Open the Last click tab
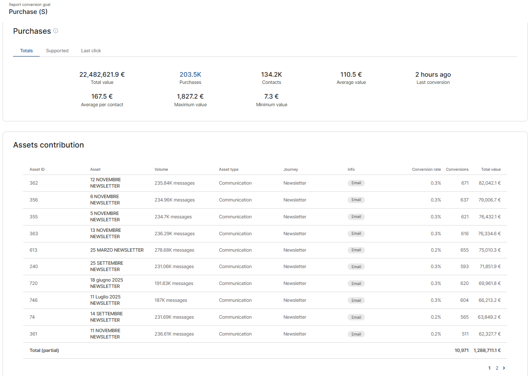529x376 pixels. click(91, 51)
